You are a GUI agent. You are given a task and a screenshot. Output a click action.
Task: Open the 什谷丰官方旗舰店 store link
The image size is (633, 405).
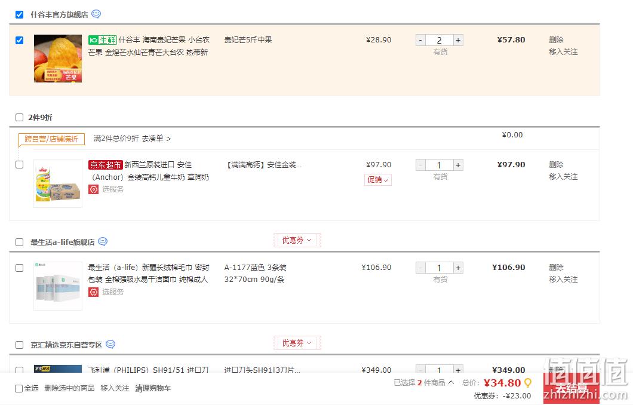point(59,14)
